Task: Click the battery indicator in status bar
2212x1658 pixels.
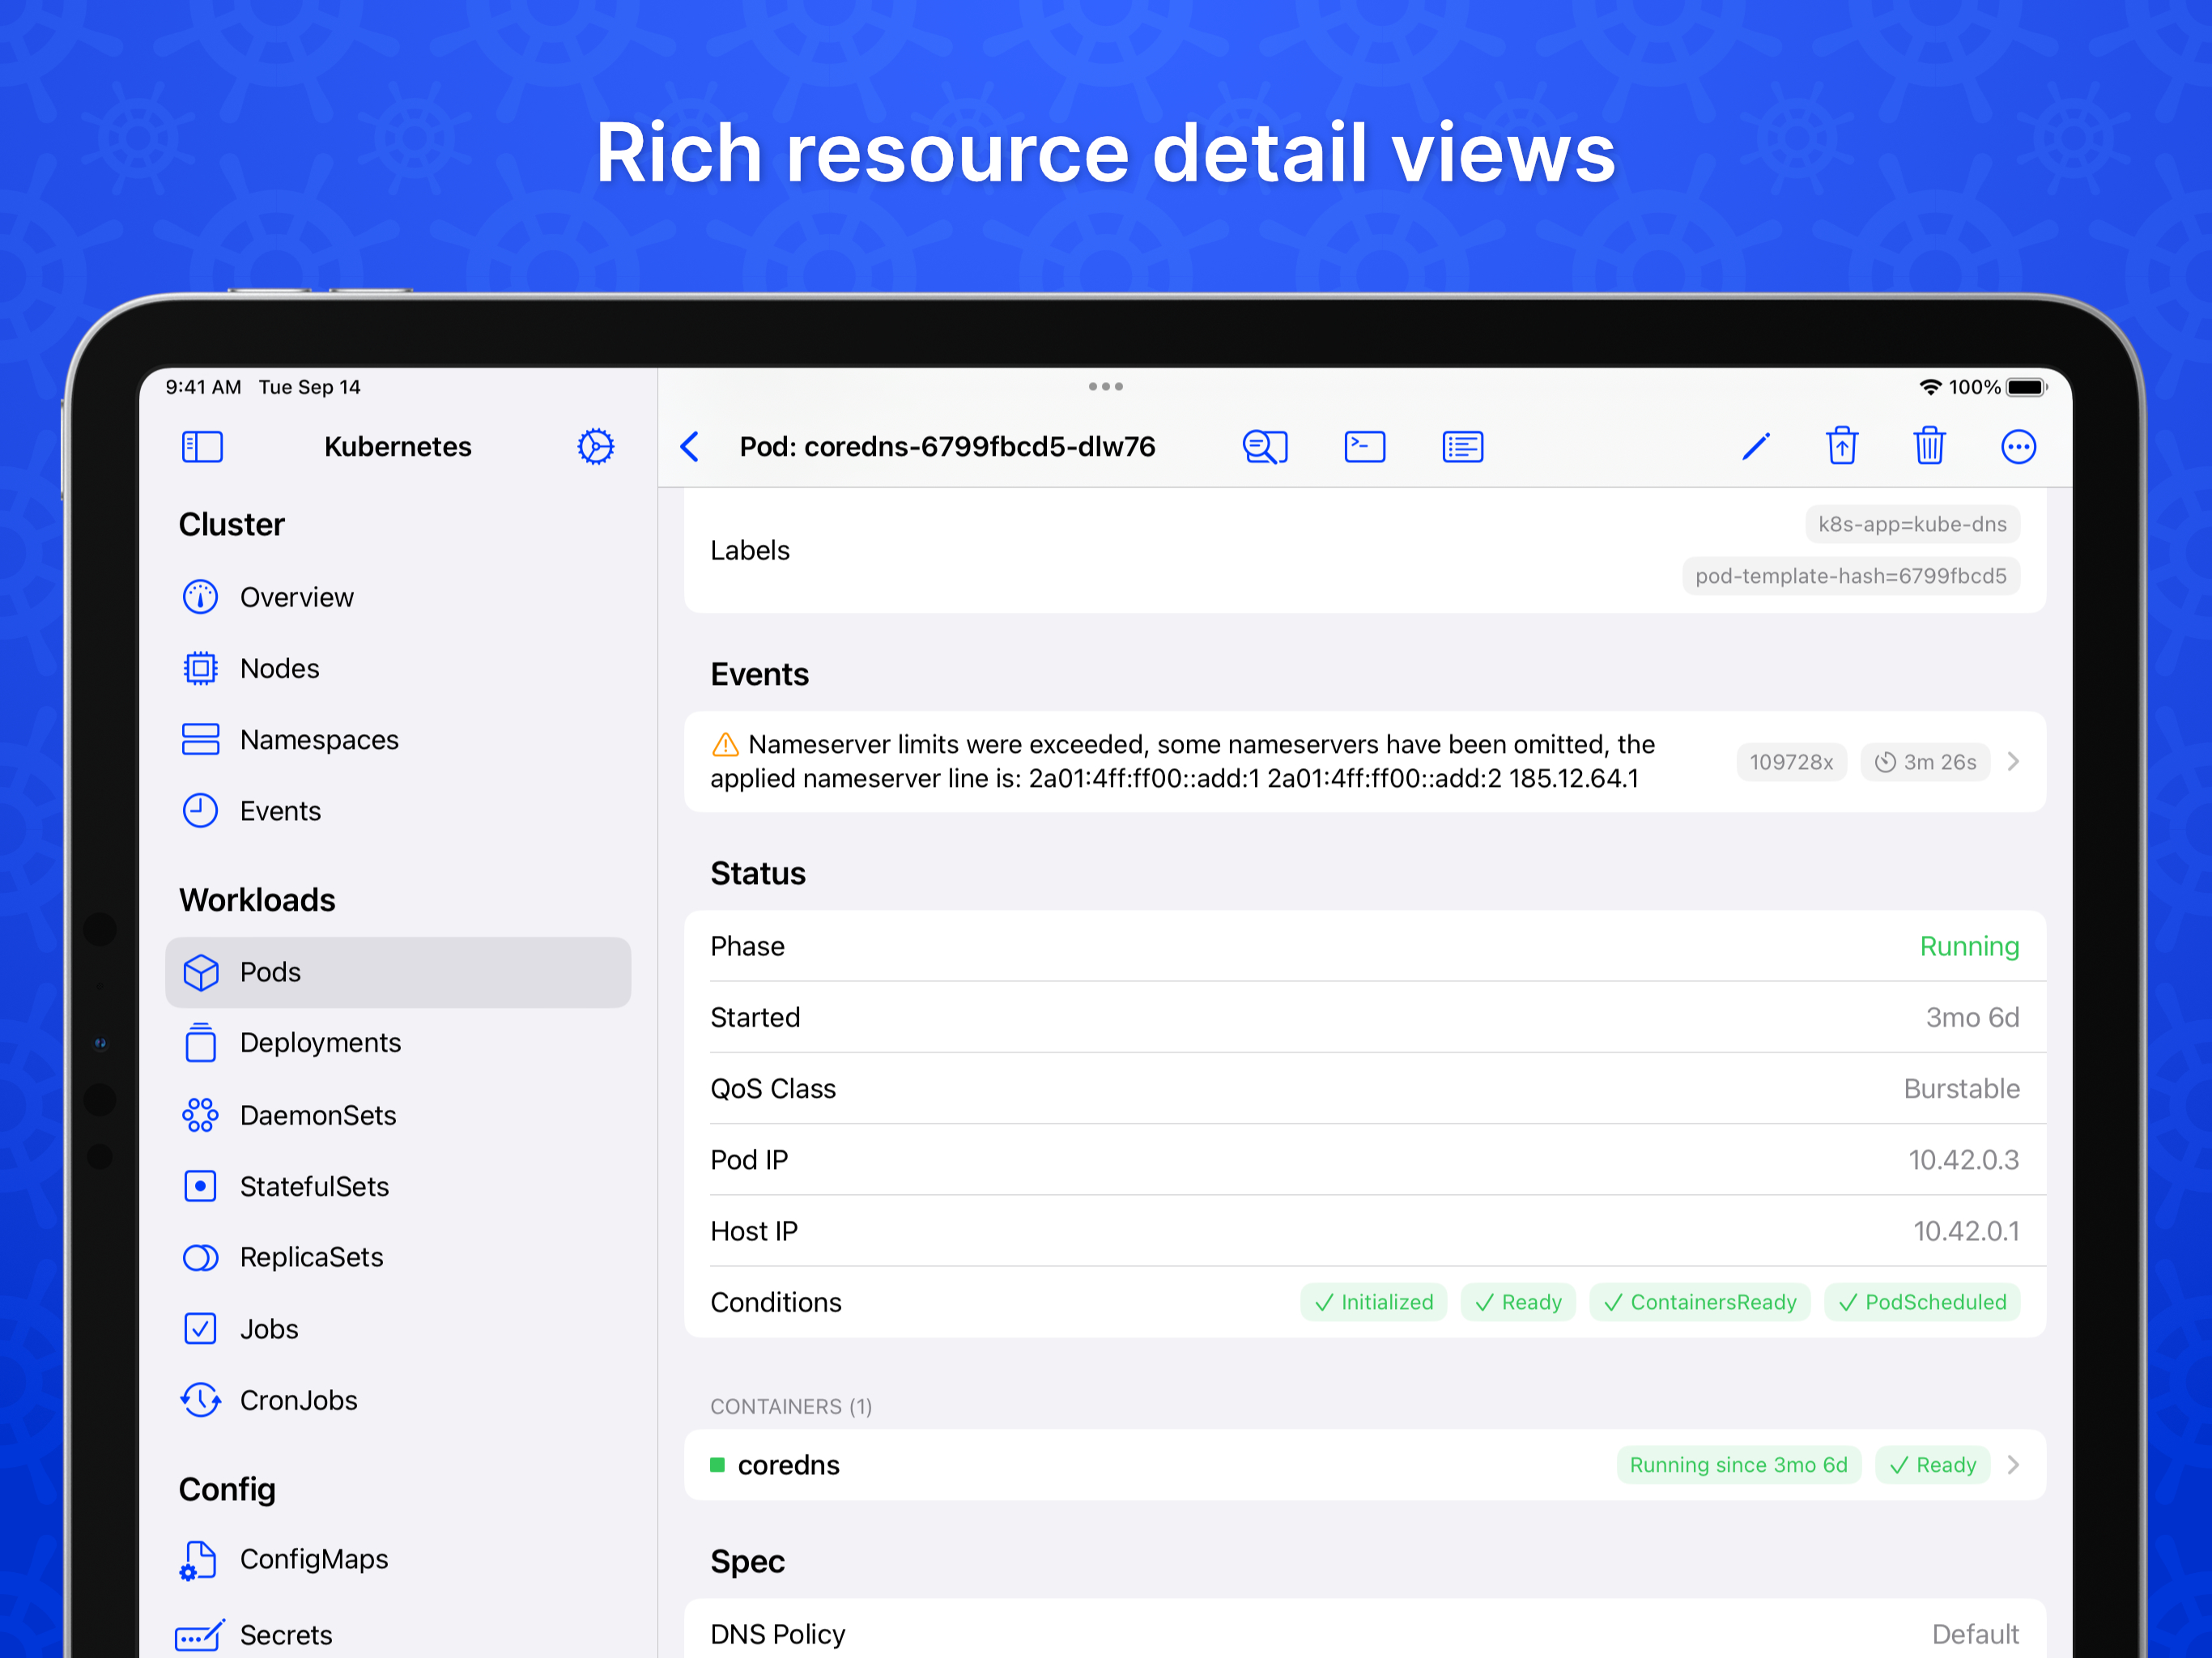Action: 2027,387
